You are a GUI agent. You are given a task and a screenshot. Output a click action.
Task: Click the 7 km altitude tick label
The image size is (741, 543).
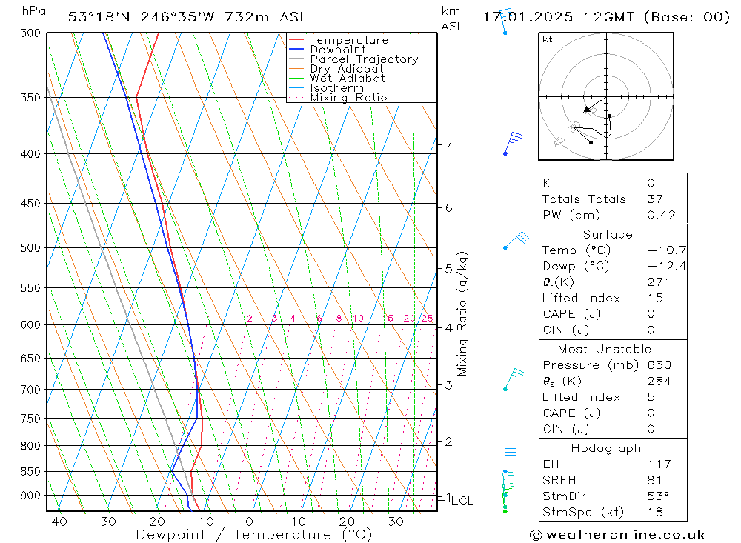pyautogui.click(x=448, y=144)
